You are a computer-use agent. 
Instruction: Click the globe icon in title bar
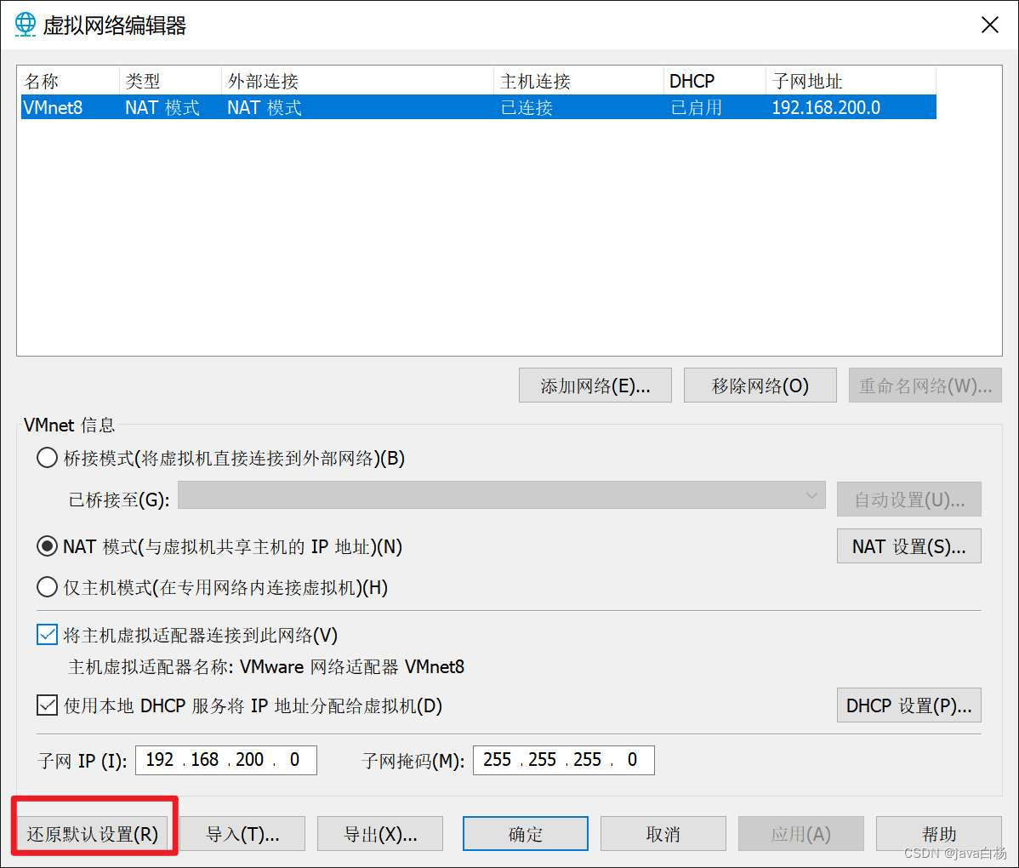26,24
